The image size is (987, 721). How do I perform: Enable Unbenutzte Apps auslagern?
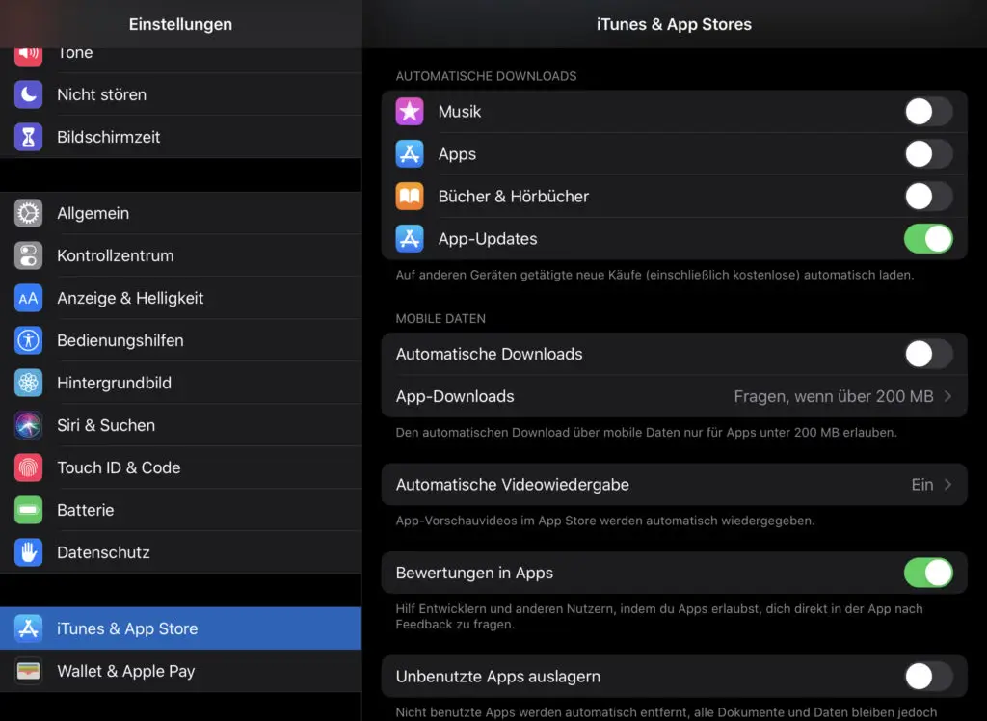927,677
